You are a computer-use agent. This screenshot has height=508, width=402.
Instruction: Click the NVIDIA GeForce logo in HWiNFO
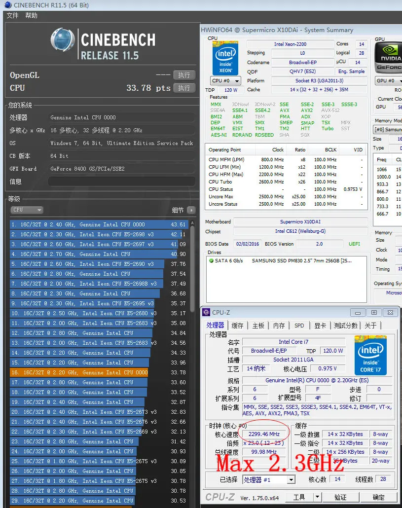388,57
